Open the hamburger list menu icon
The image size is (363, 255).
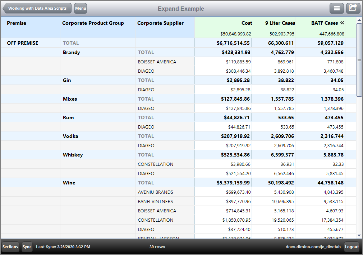[x=336, y=8]
